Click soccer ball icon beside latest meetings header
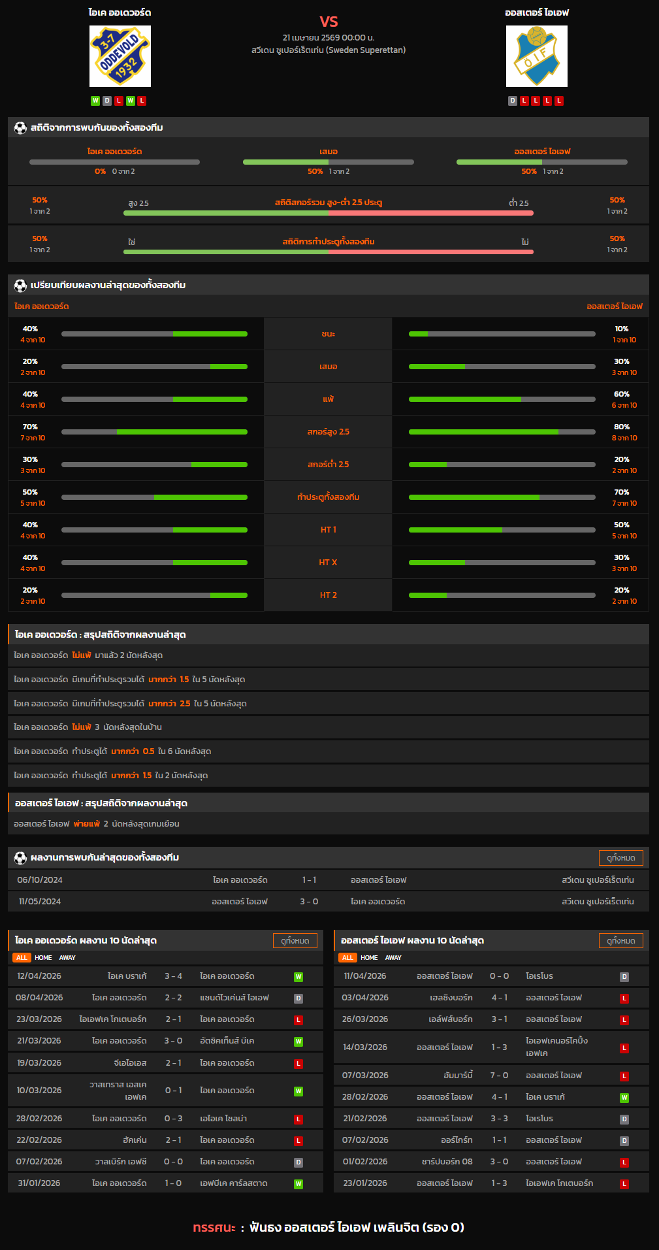This screenshot has height=1250, width=659. (x=20, y=858)
